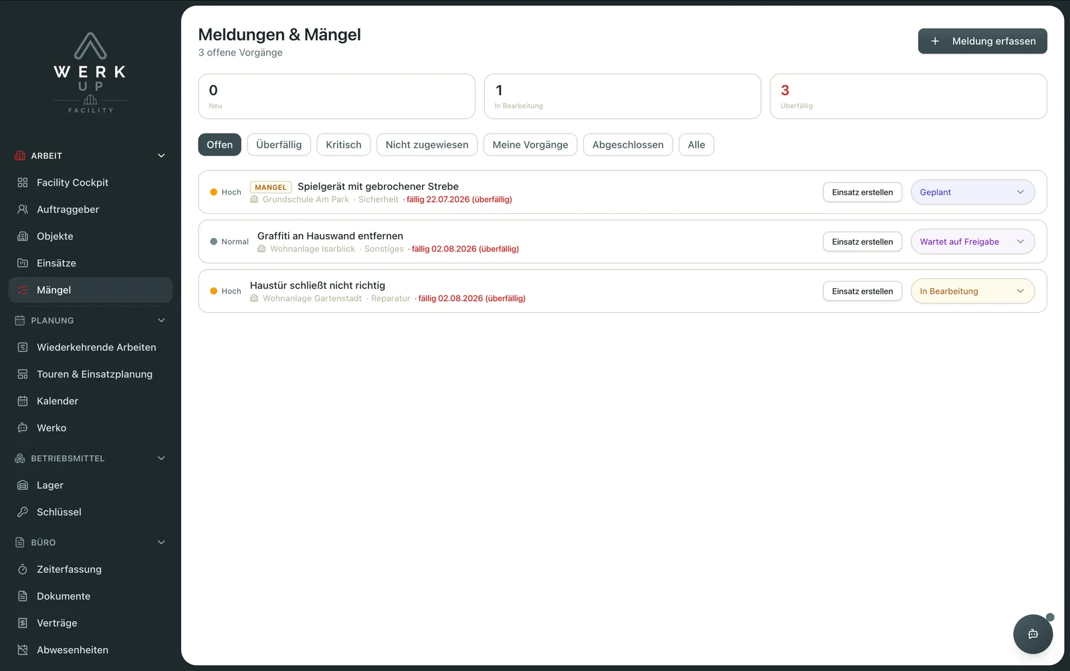Image resolution: width=1070 pixels, height=671 pixels.
Task: Create Einsatz for Spielgerät mit gebrochener Strebe
Action: pyautogui.click(x=862, y=192)
